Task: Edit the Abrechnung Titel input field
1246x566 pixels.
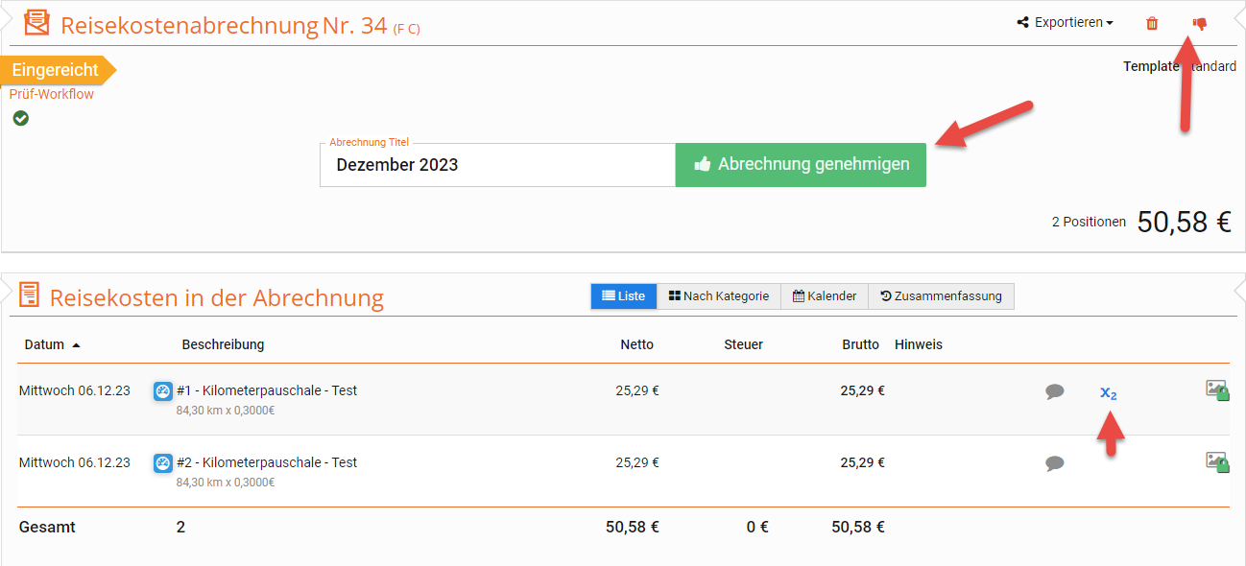Action: click(x=497, y=165)
